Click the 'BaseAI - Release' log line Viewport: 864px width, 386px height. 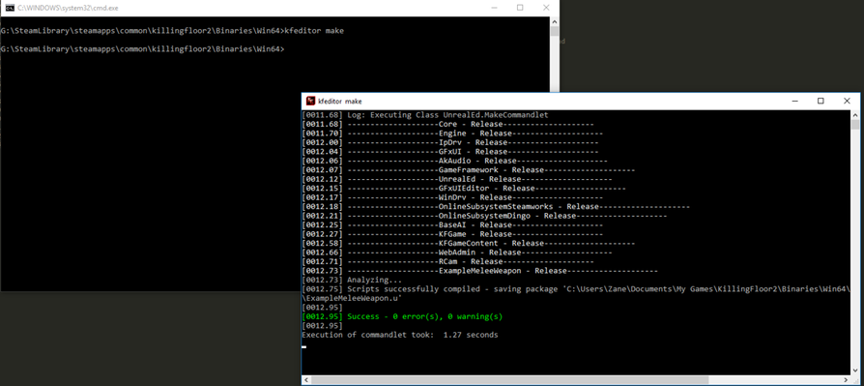click(x=452, y=225)
